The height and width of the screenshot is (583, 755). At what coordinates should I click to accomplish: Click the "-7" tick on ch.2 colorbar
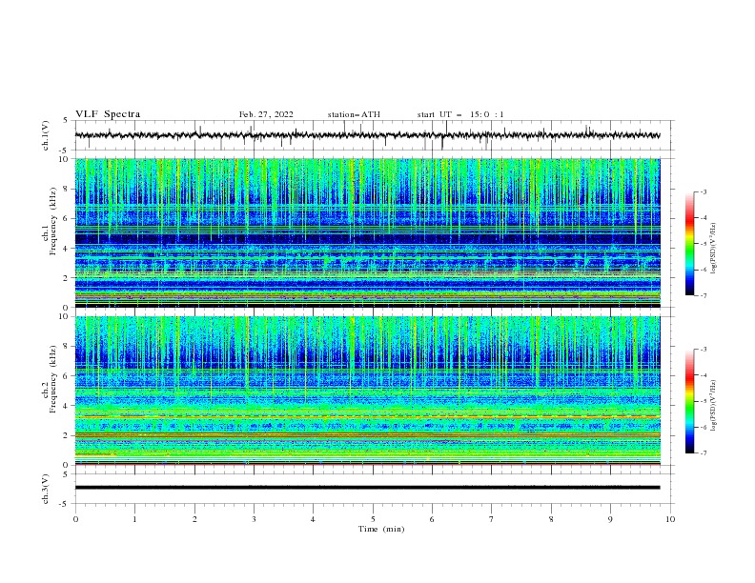pos(704,453)
